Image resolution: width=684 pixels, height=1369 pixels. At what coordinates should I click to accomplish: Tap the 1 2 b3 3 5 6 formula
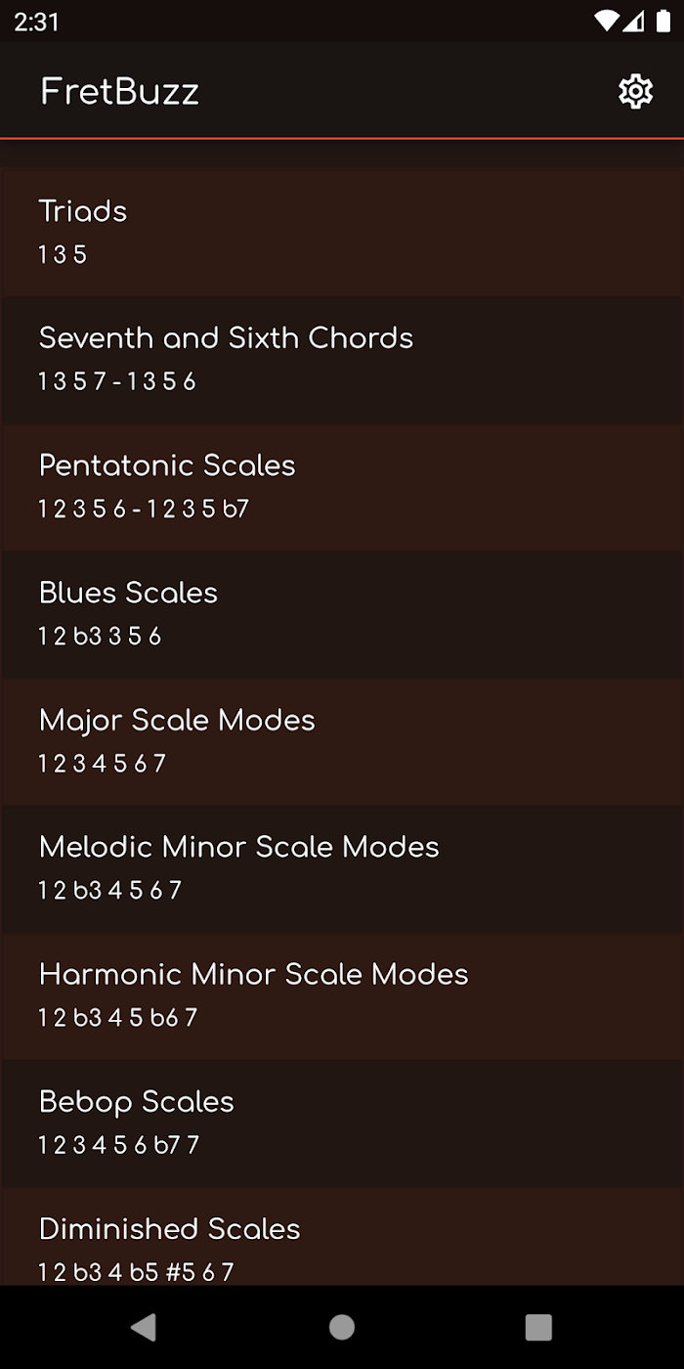pyautogui.click(x=100, y=637)
